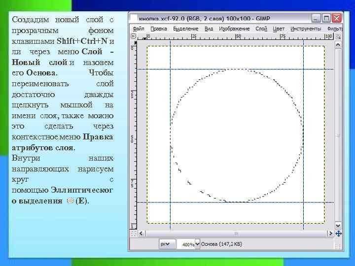
Task: Open the Вид menu
Action: click(209, 29)
